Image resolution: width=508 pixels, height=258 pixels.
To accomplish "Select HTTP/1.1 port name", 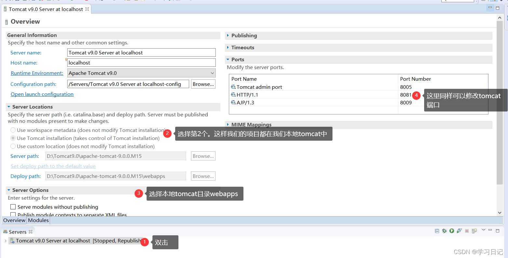I will (247, 95).
